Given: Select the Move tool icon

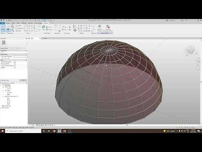Looking at the screenshot, I should (x=75, y=30).
